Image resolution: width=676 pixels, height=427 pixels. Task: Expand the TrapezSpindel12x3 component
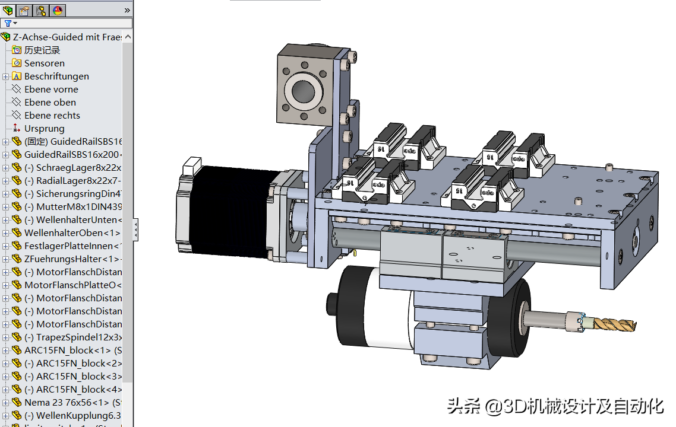[5, 337]
